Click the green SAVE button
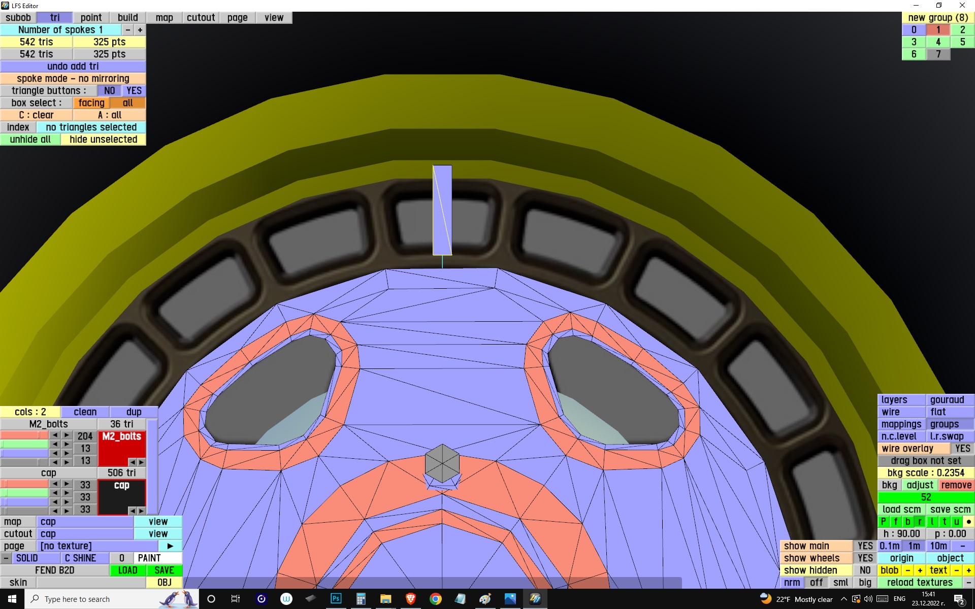The image size is (975, 609). (164, 570)
